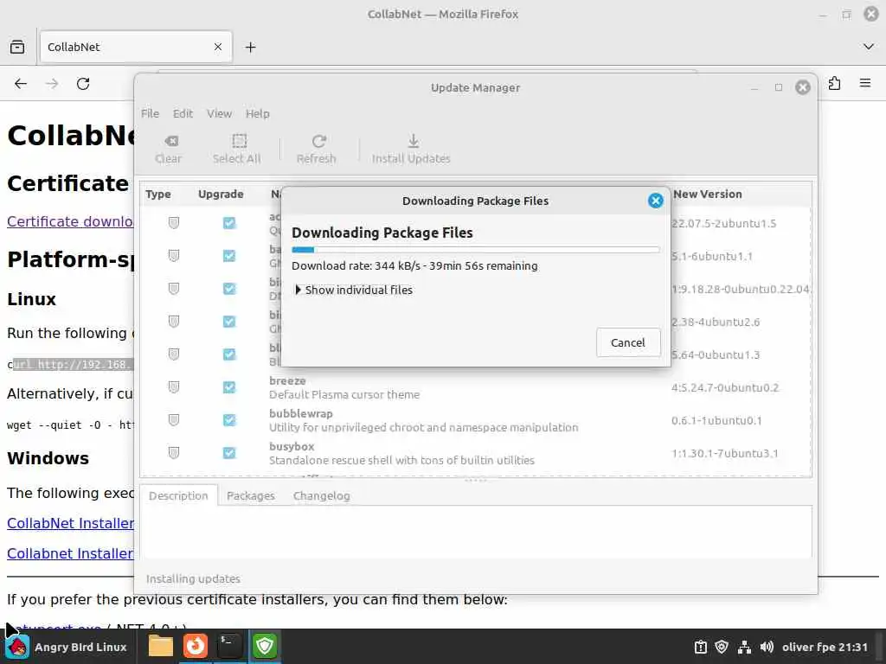Close the CollabNet tab

click(218, 47)
